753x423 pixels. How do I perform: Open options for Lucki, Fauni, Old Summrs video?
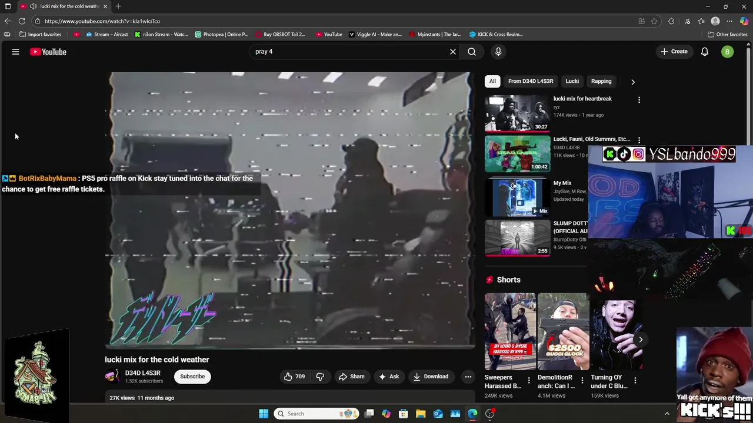(639, 140)
